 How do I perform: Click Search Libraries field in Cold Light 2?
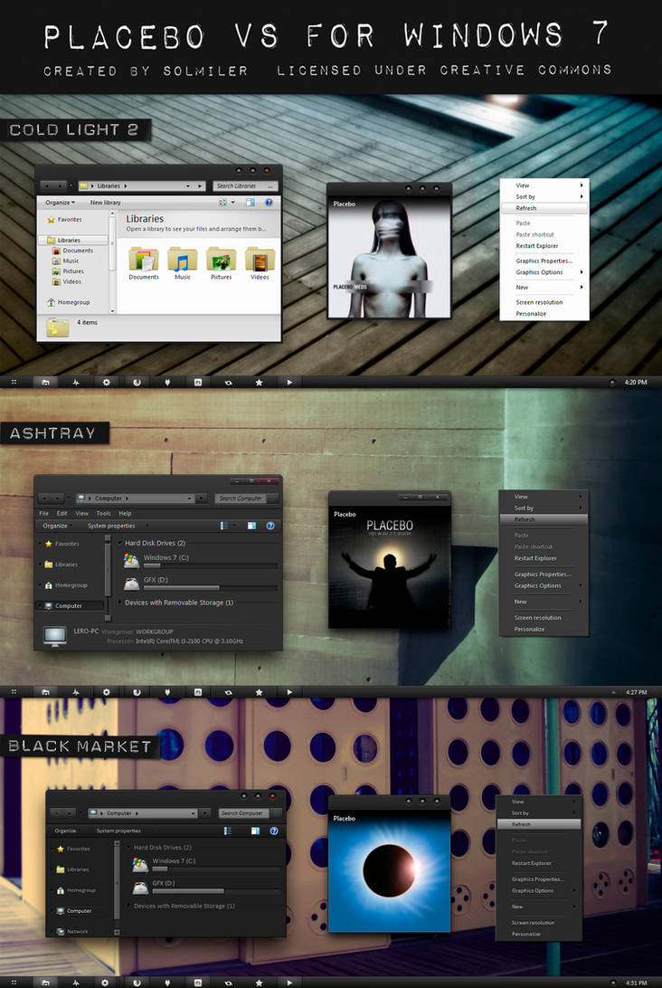click(245, 185)
